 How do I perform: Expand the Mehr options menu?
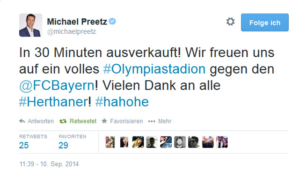165,121
